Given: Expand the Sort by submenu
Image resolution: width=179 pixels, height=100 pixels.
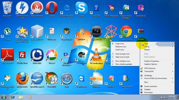Looking at the screenshot, I should pos(157,47).
